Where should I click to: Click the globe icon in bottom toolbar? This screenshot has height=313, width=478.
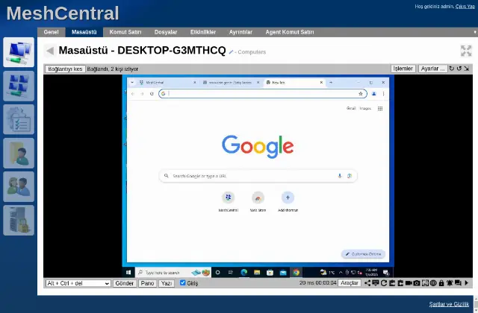tap(433, 283)
